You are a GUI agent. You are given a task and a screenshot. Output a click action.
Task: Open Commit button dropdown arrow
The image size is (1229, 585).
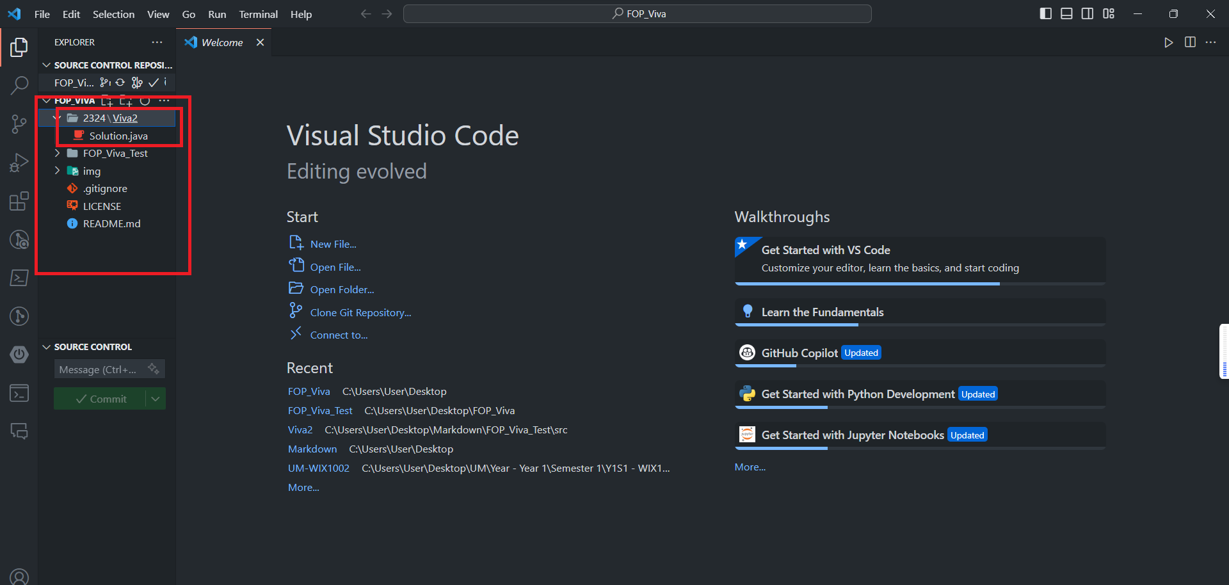pos(156,399)
